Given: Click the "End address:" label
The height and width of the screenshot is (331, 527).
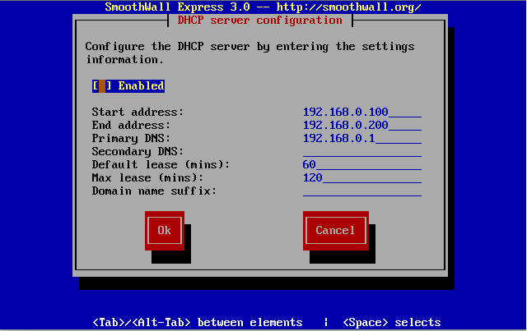Looking at the screenshot, I should pos(131,125).
